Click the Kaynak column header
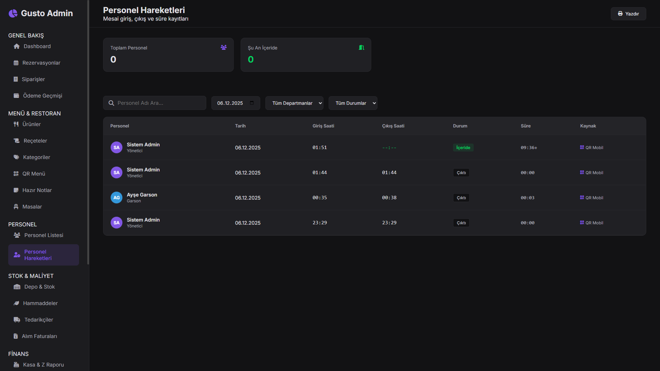 588,126
